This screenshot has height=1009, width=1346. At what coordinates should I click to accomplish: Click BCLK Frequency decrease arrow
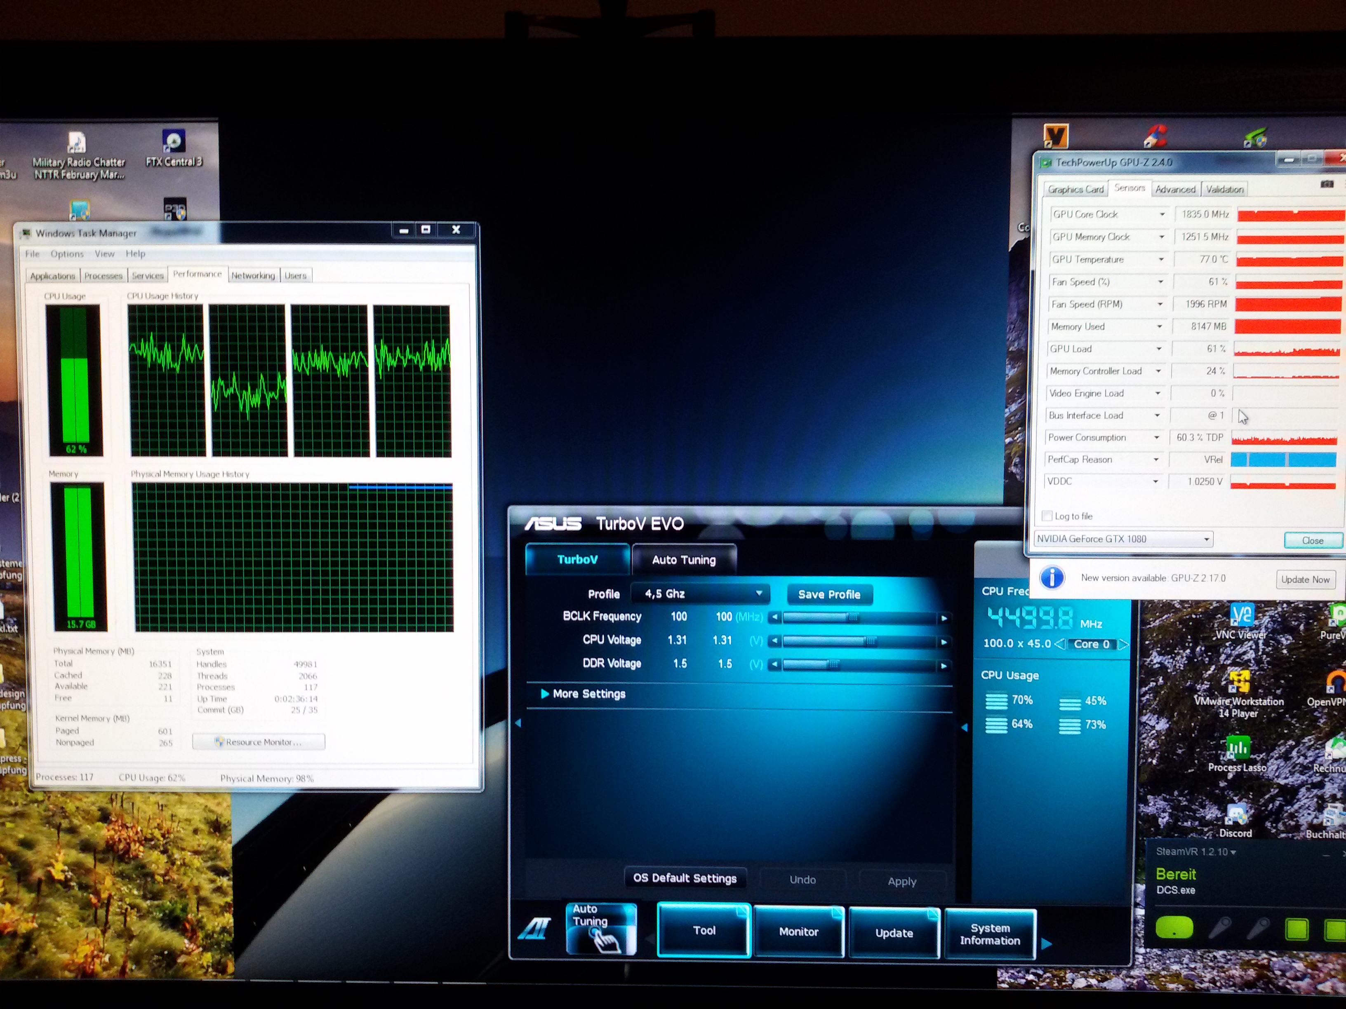tap(774, 617)
